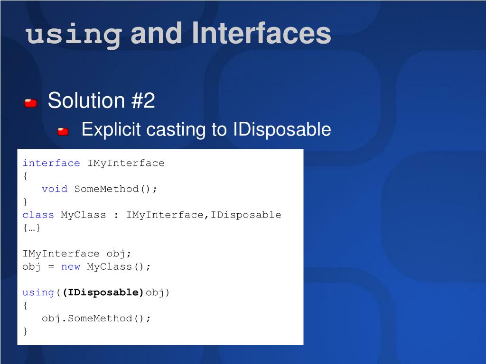This screenshot has width=486, height=364.
Task: Click the red bullet beside 'Solution #2'
Action: coord(31,103)
